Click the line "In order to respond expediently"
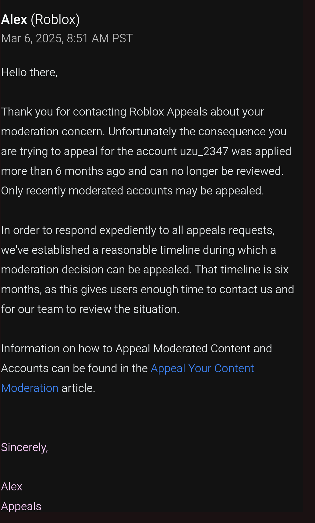 pyautogui.click(x=138, y=230)
